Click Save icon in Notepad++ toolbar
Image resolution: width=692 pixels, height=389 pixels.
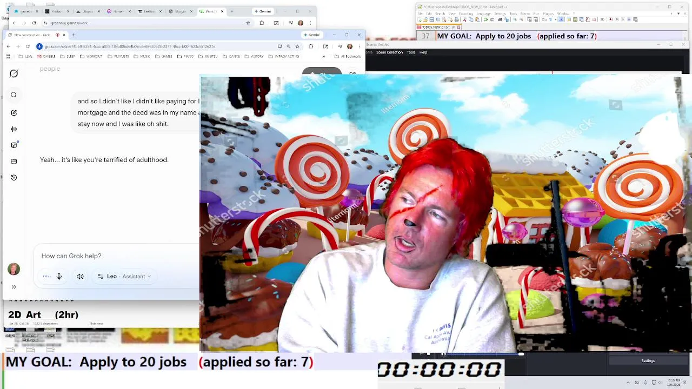[432, 19]
